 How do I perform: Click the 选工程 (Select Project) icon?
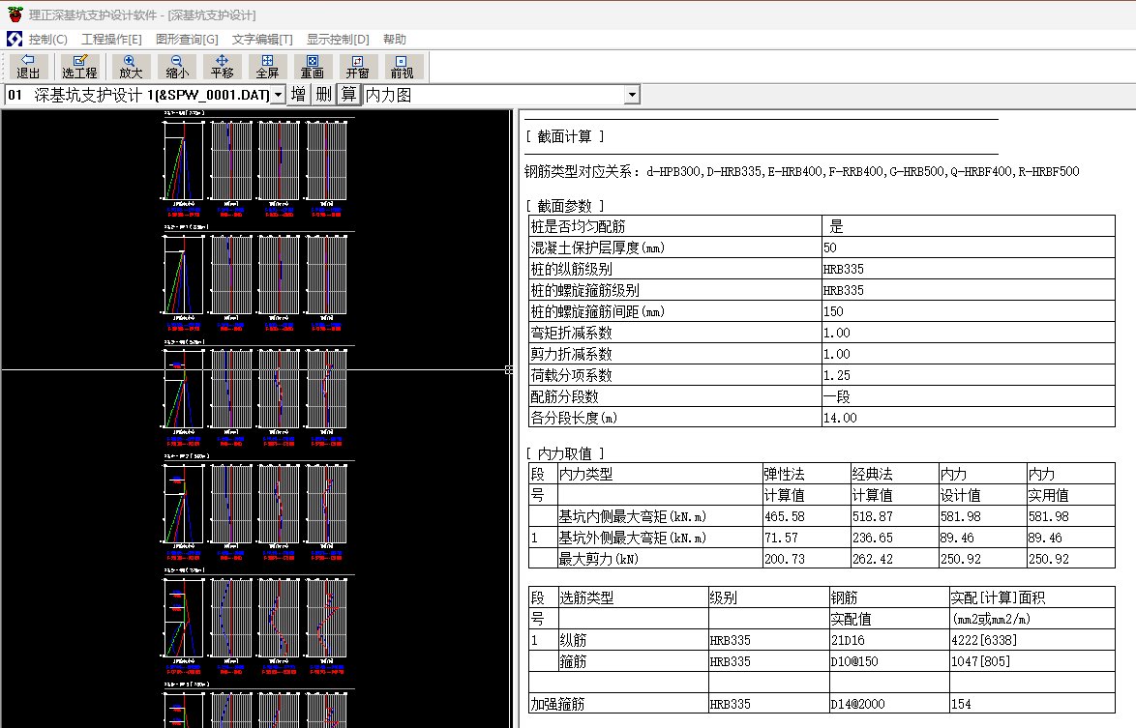coord(79,67)
